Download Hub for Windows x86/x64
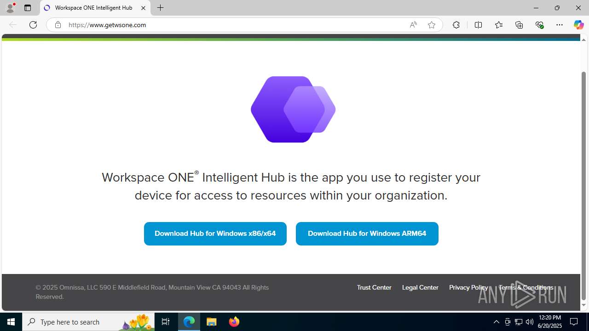 coord(215,234)
